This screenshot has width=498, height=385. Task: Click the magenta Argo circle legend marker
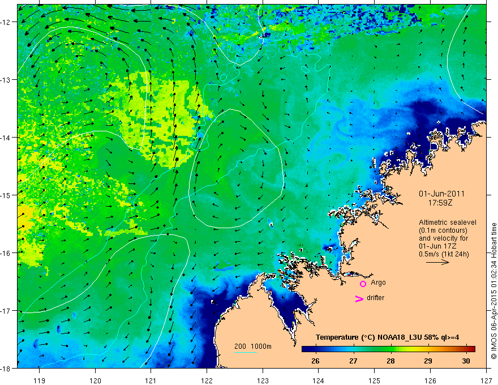point(363,284)
